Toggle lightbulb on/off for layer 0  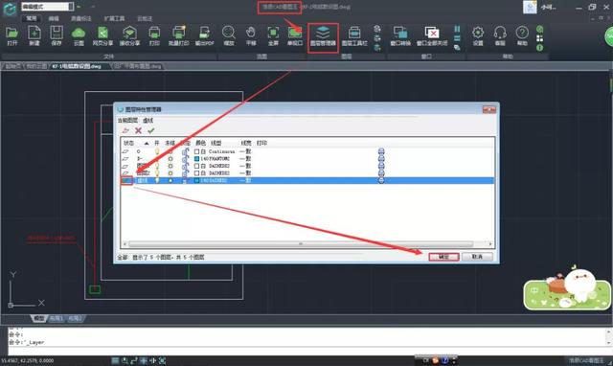[157, 151]
